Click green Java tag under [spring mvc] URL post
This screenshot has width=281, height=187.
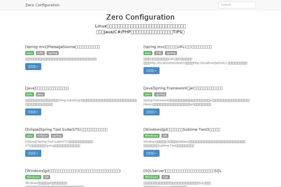pos(148,53)
